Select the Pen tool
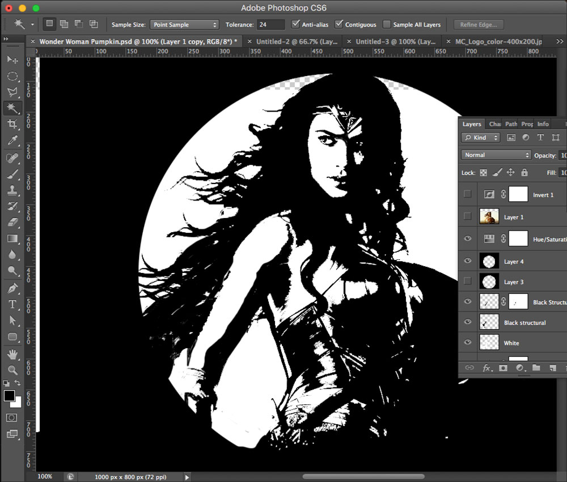 click(12, 288)
